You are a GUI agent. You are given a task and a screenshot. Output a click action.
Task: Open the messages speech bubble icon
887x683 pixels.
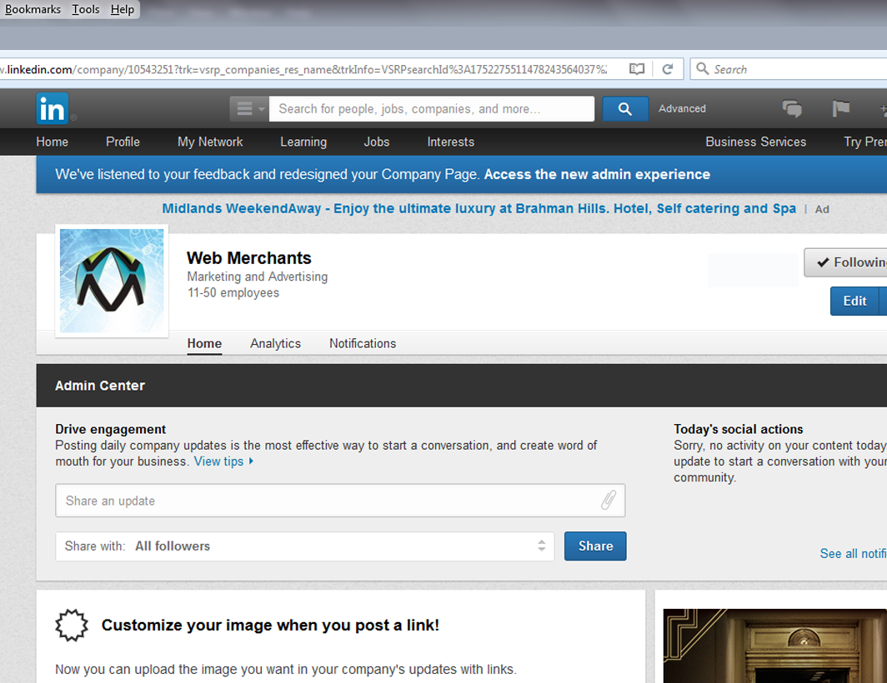point(791,109)
